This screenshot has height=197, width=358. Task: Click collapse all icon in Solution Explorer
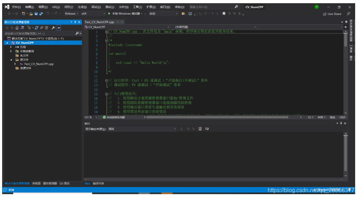42,28
